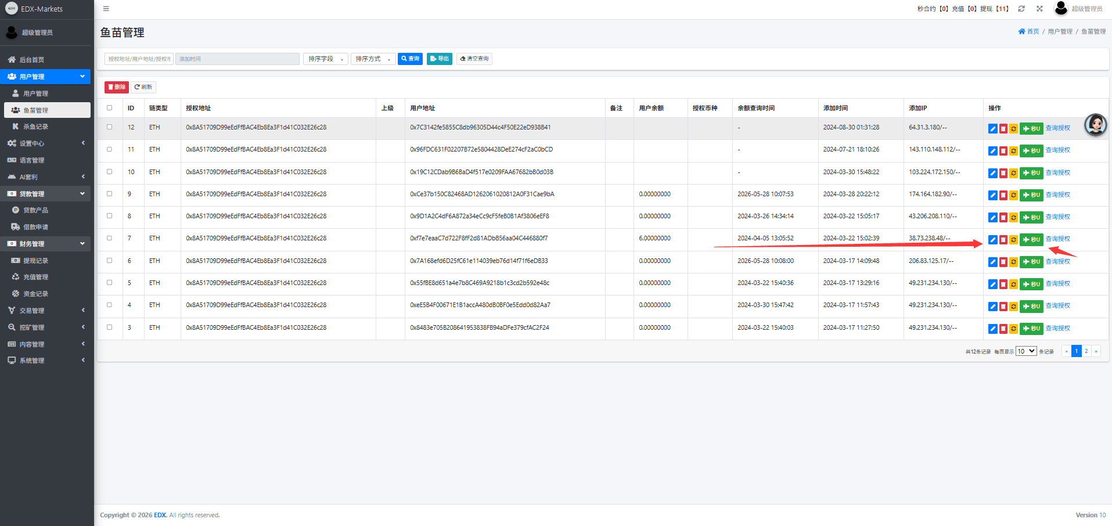Check the checkbox for row ID 11
The image size is (1112, 526).
pyautogui.click(x=109, y=149)
